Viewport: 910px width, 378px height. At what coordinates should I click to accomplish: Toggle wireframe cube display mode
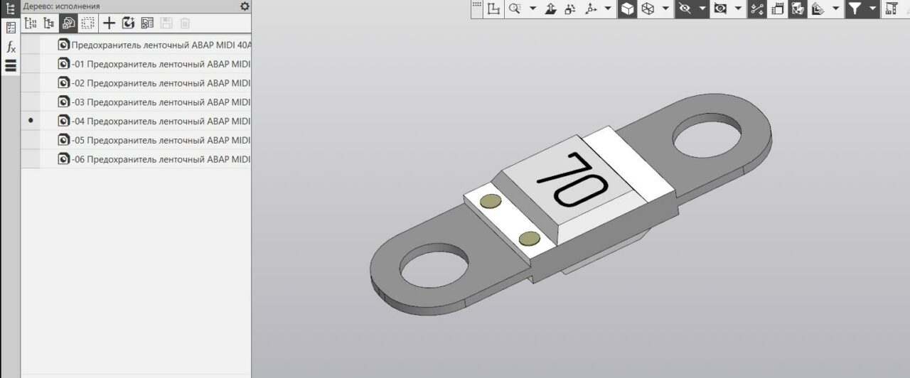(647, 9)
